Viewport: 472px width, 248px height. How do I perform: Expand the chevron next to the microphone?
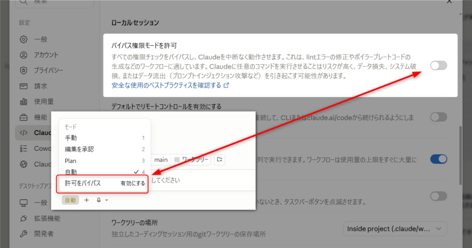click(106, 200)
